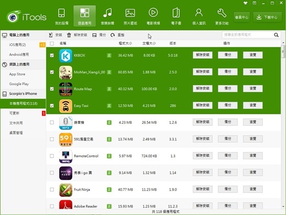The image size is (286, 215).
Task: Uncheck the KKBOX app checkbox
Action: (x=52, y=55)
